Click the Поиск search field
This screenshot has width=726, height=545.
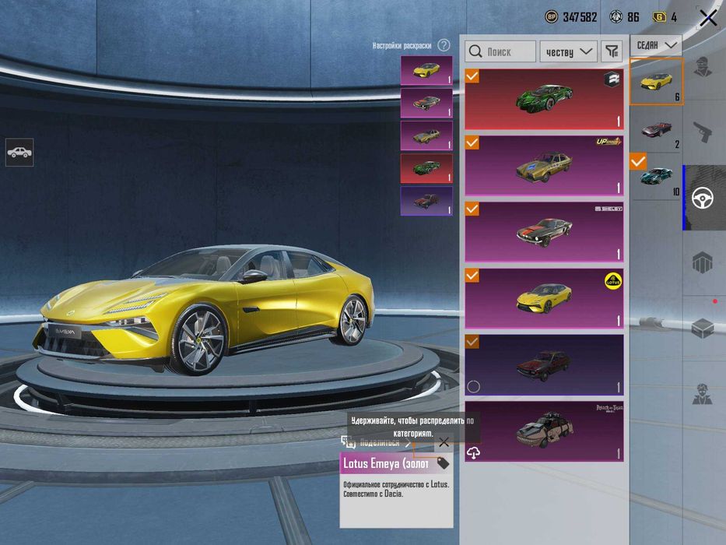[x=500, y=51]
